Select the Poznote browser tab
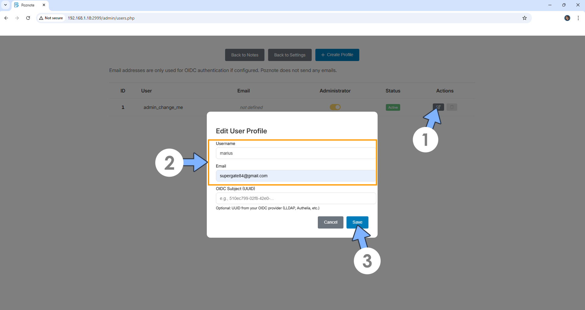585x310 pixels. (x=27, y=5)
